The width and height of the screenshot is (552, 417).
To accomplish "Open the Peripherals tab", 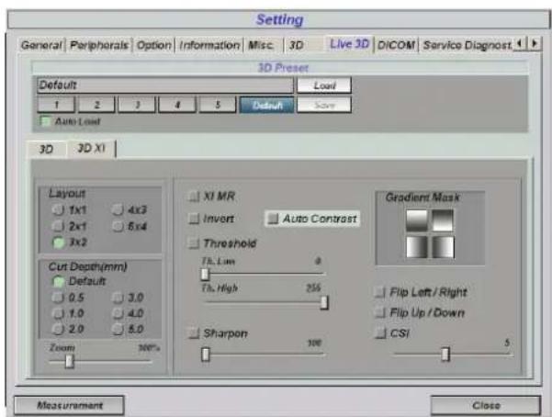I will 99,45.
